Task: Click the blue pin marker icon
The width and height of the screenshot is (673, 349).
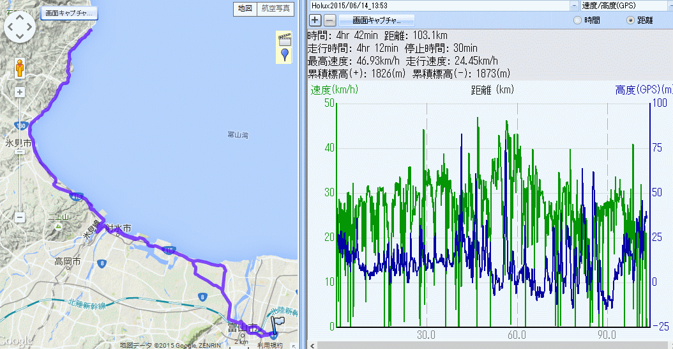Action: click(x=284, y=54)
